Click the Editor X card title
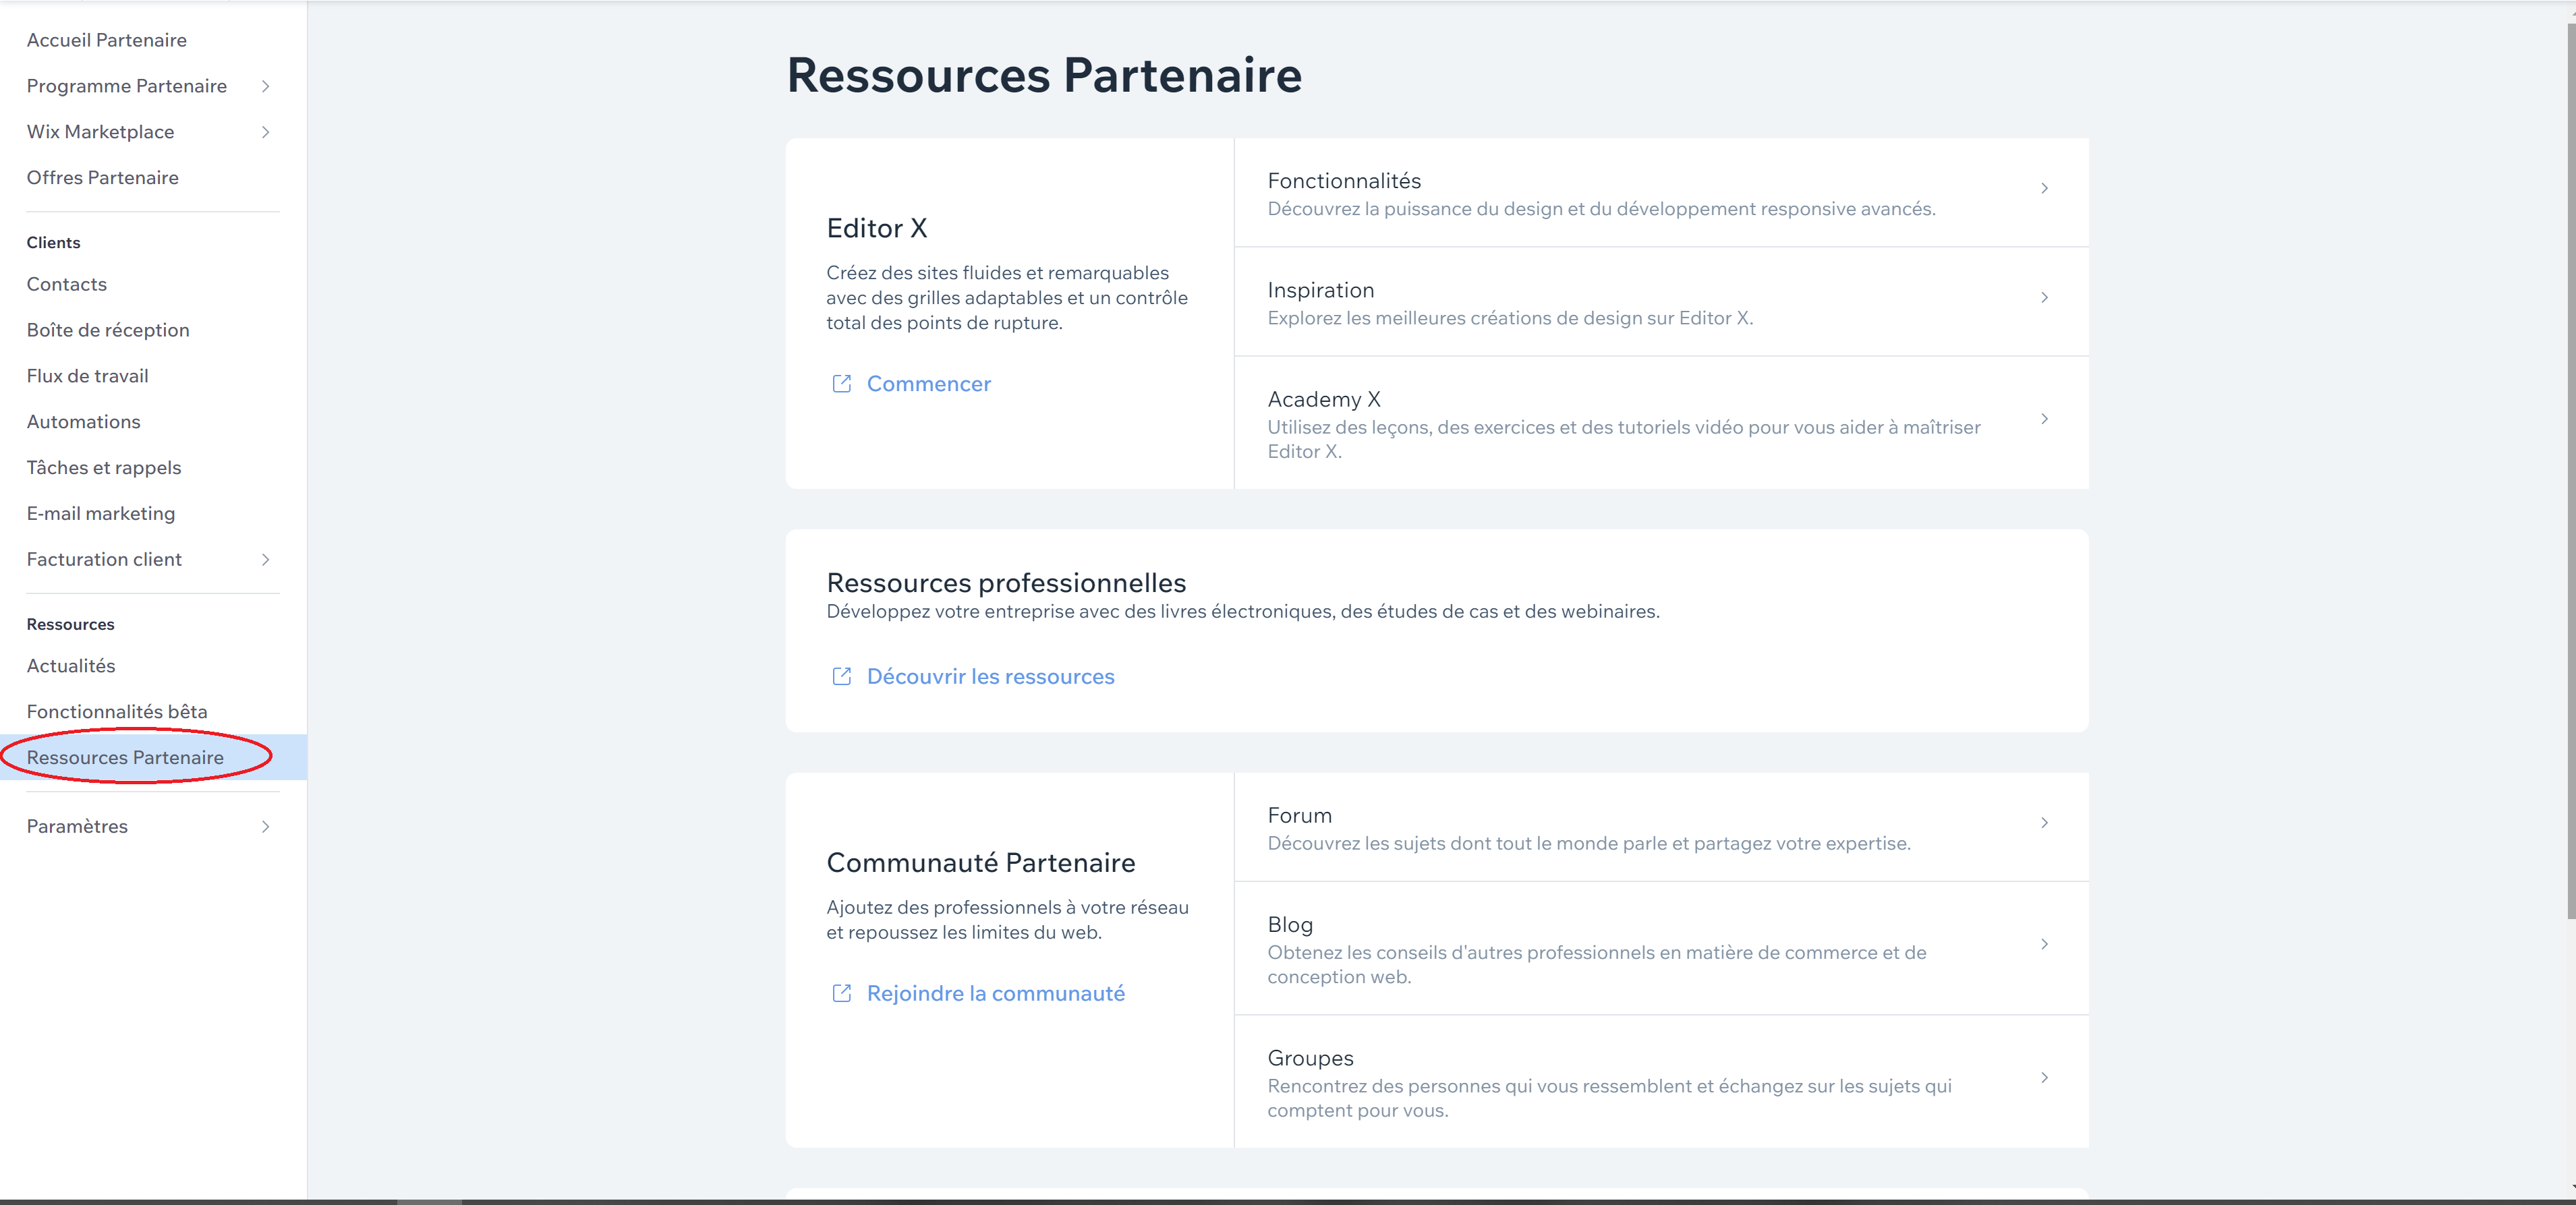Image resolution: width=2576 pixels, height=1205 pixels. pyautogui.click(x=877, y=228)
